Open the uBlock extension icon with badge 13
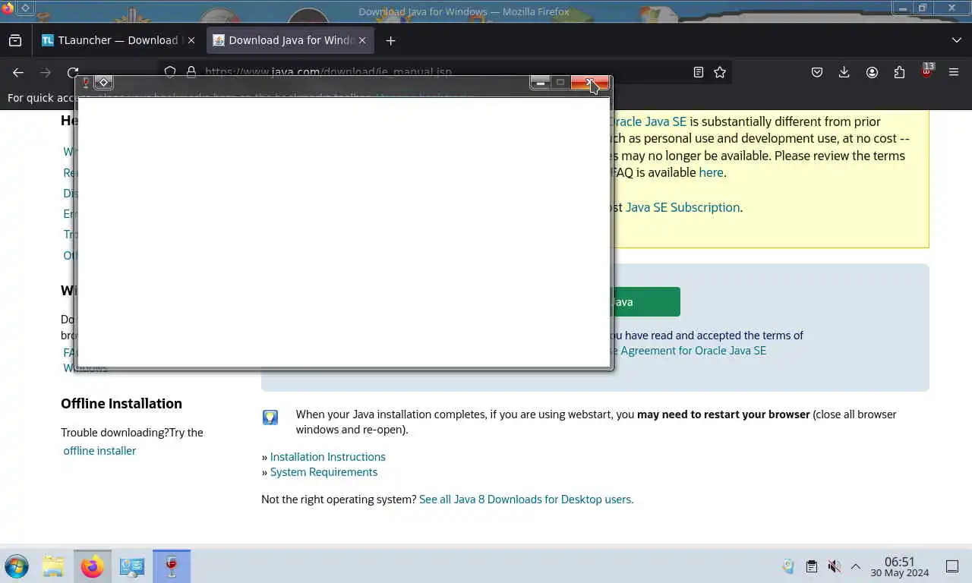Image resolution: width=972 pixels, height=583 pixels. coord(926,71)
